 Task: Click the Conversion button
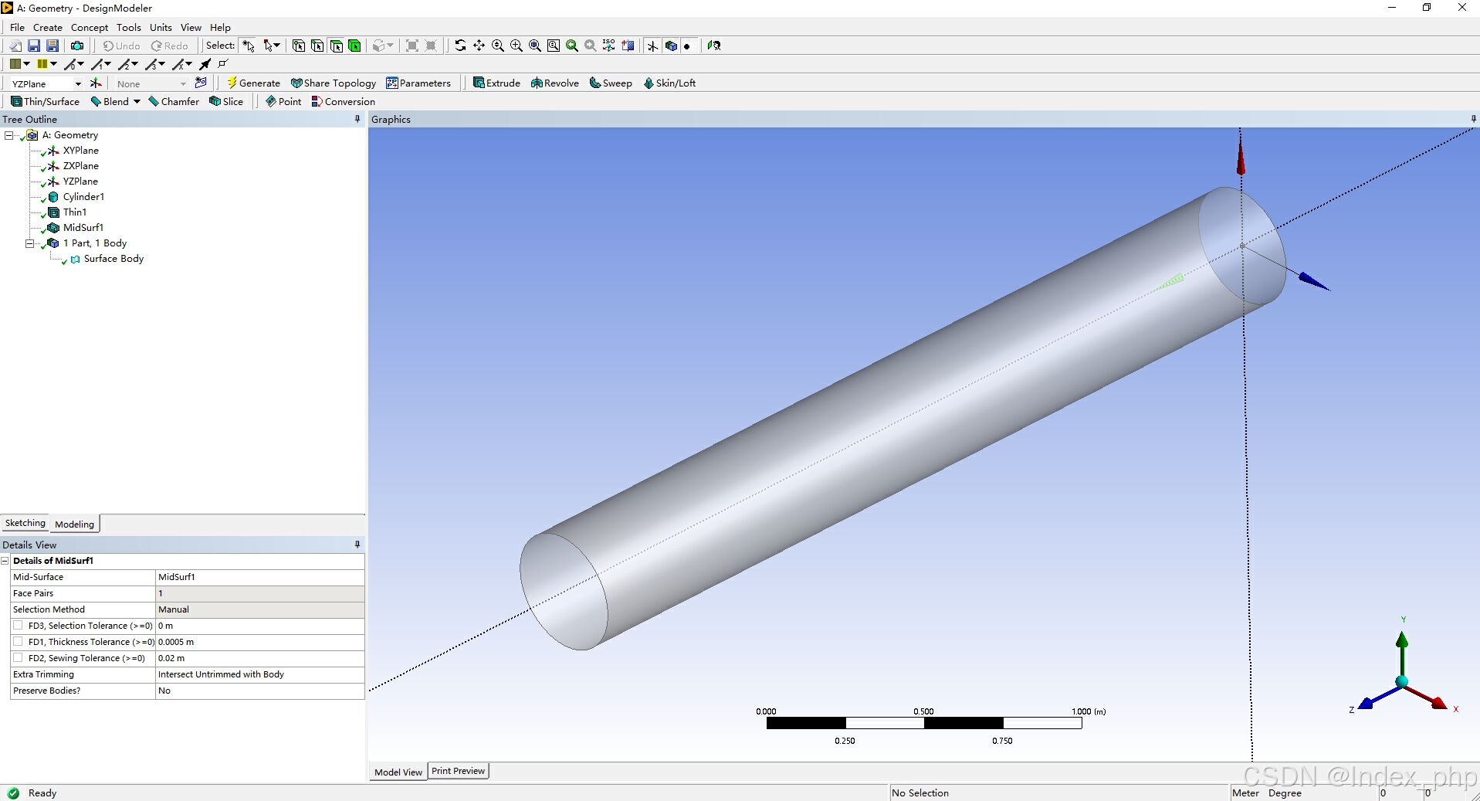pos(343,101)
